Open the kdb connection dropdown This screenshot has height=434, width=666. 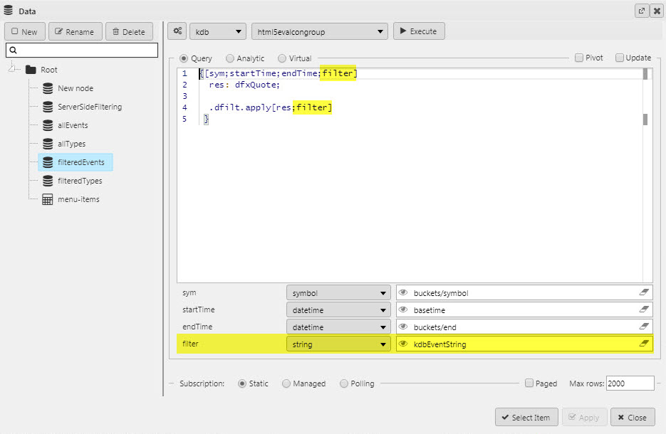pyautogui.click(x=217, y=31)
